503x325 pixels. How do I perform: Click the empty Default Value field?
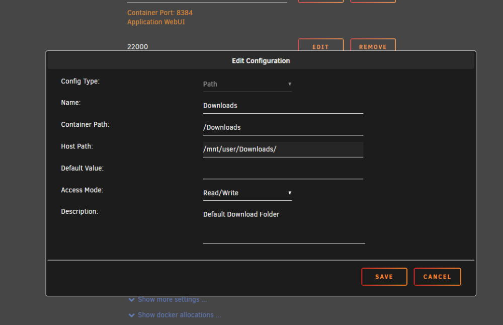click(x=283, y=172)
